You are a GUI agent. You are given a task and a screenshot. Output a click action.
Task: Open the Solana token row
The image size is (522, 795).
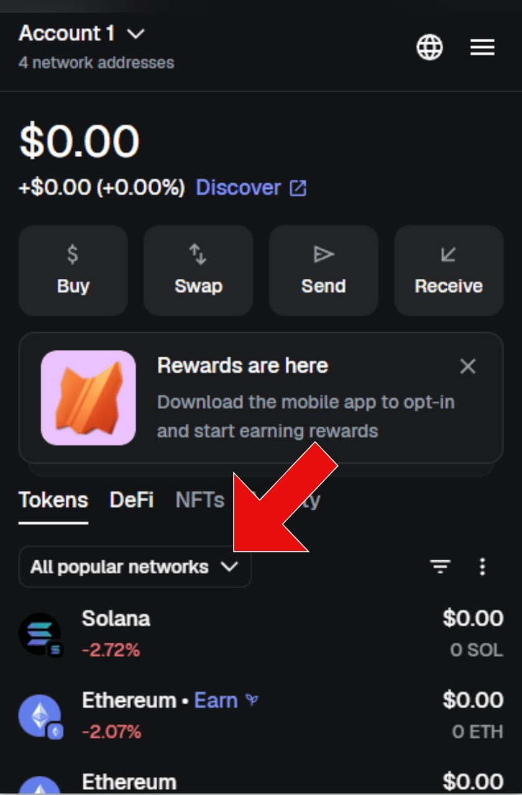pyautogui.click(x=261, y=634)
